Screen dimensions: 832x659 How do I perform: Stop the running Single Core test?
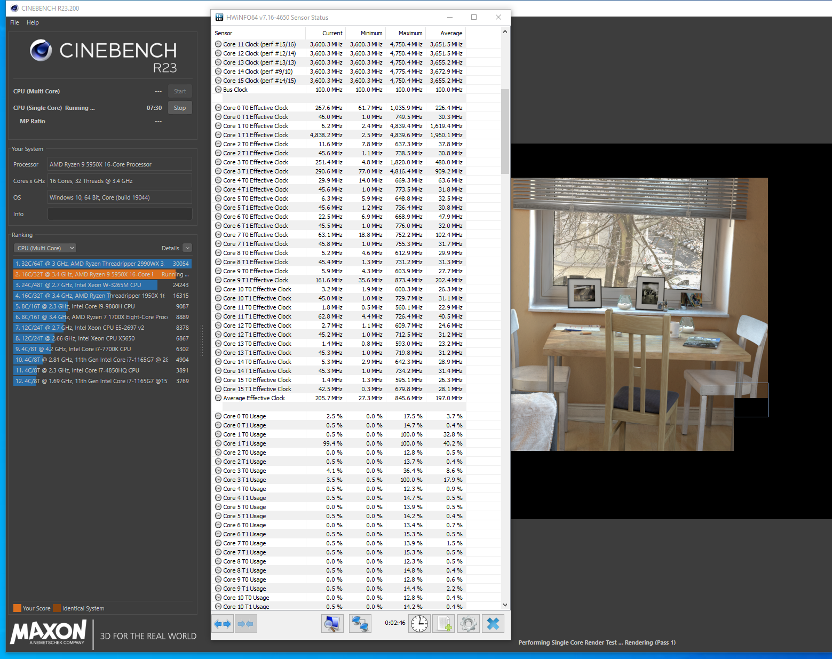(180, 108)
